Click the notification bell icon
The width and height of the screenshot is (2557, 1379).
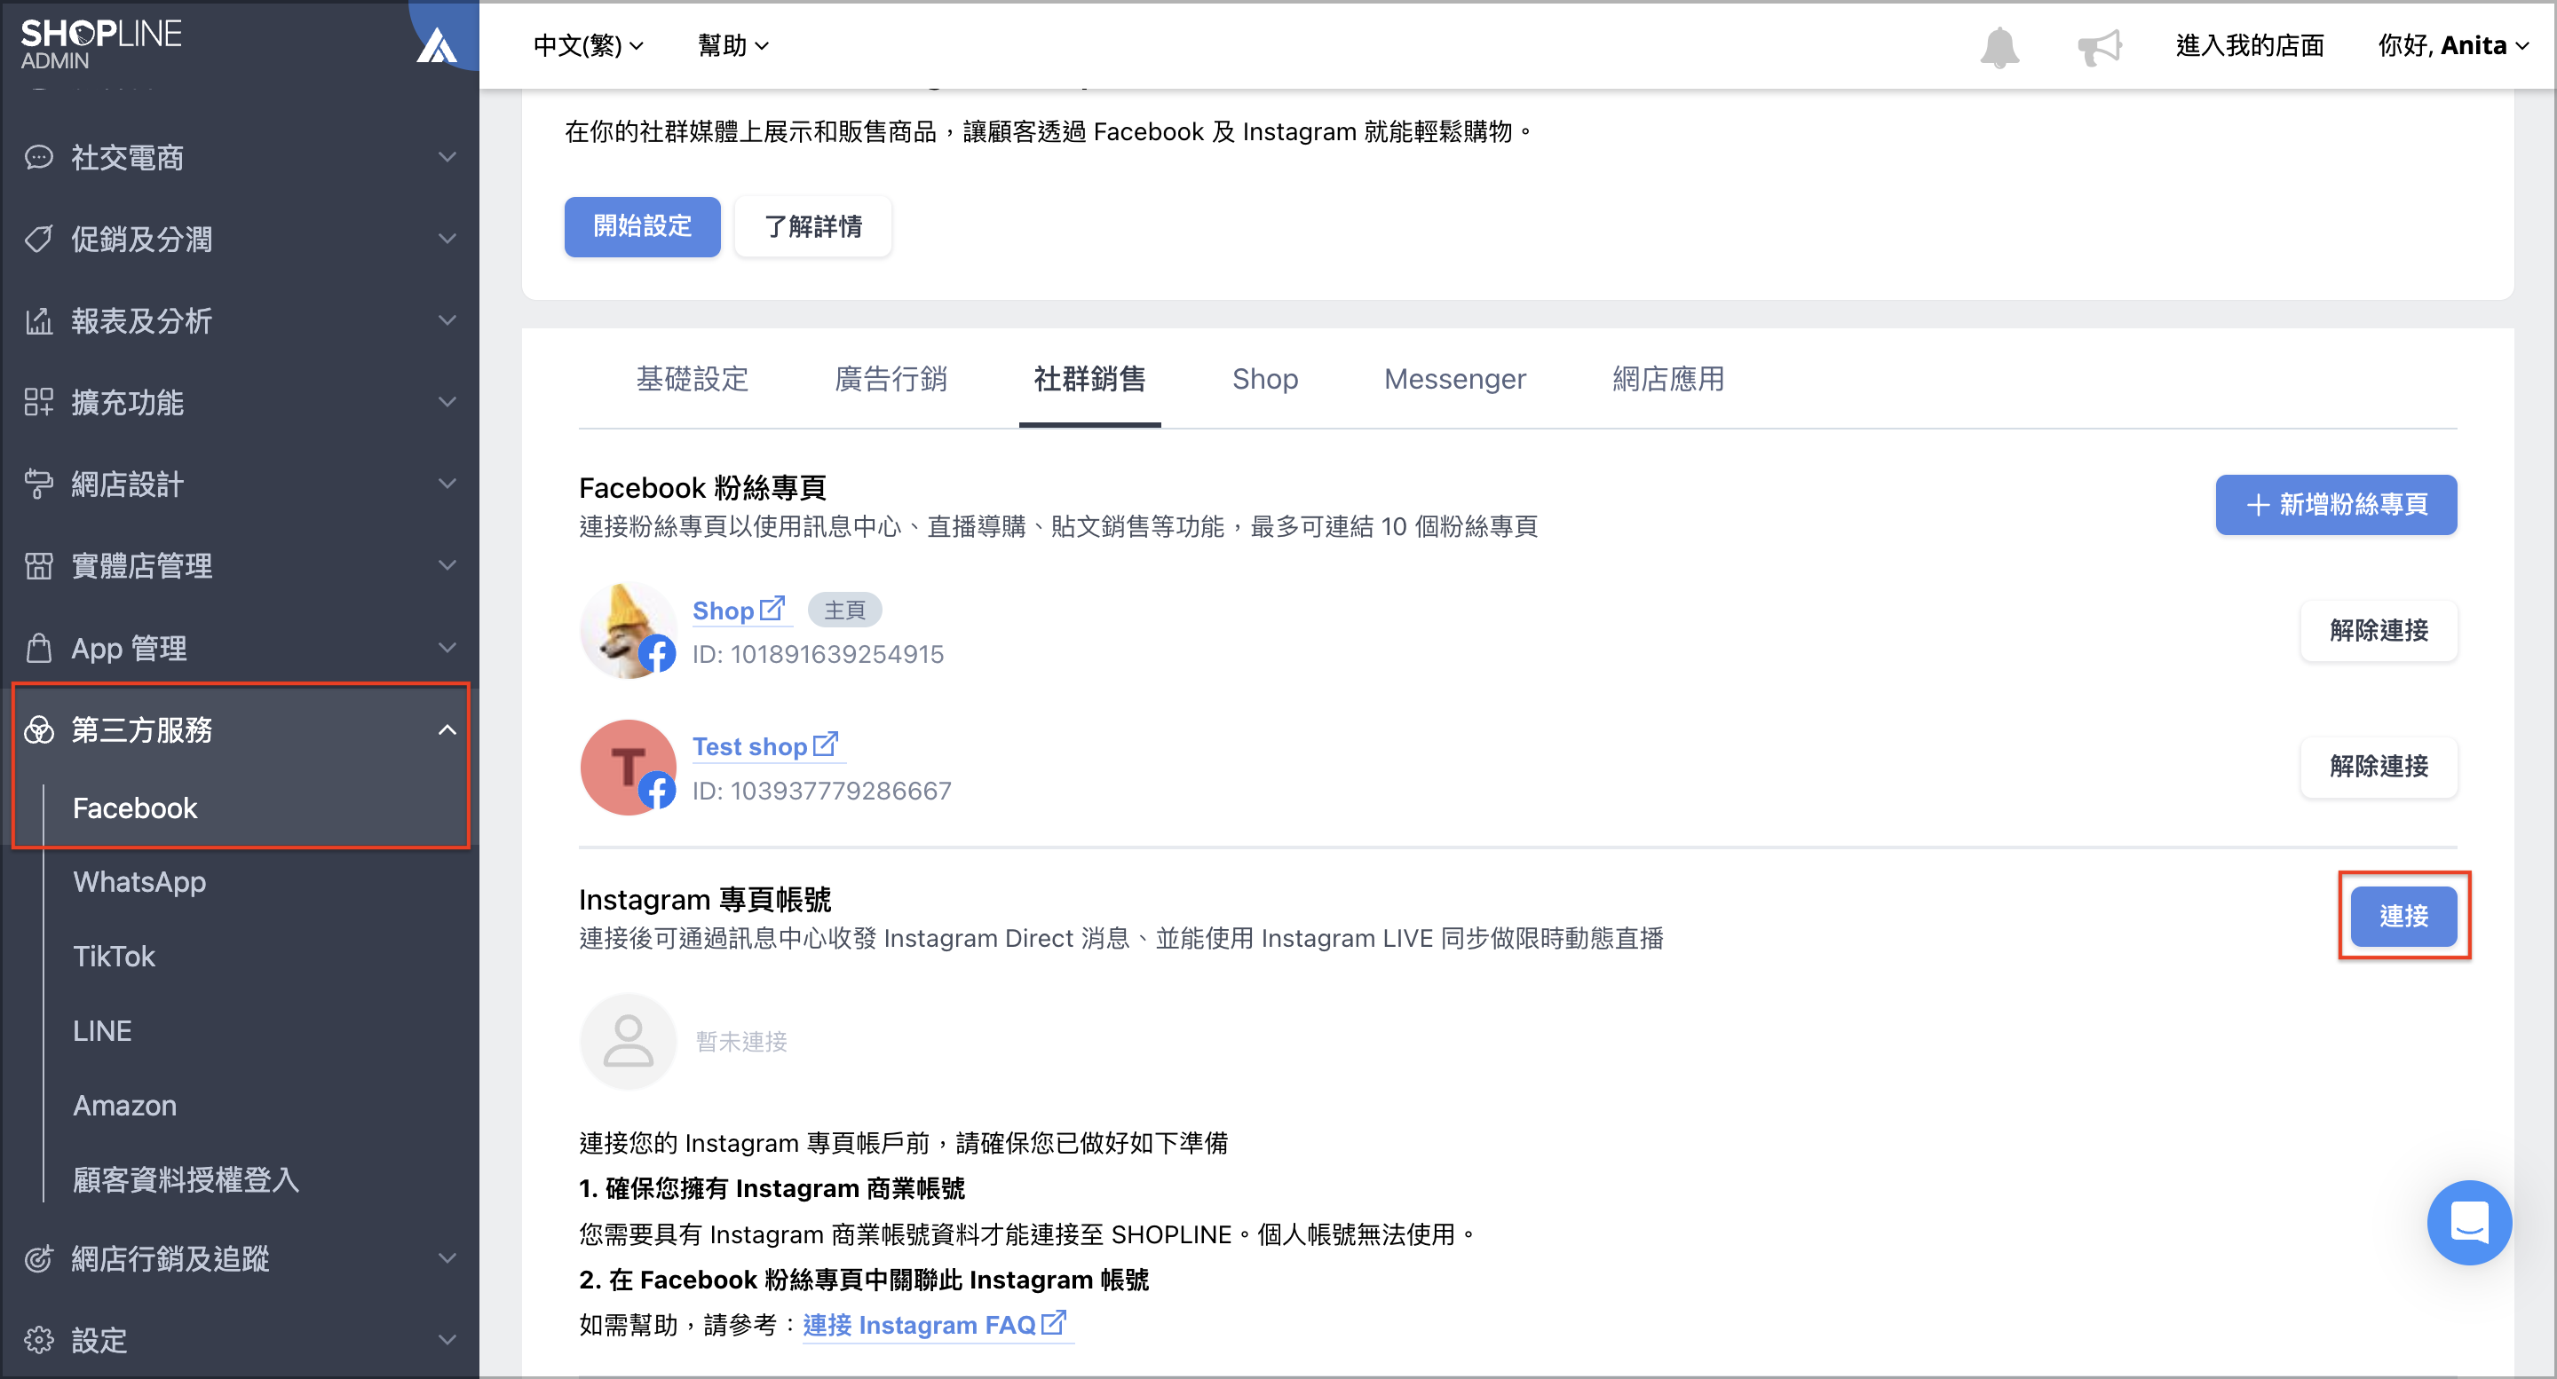point(1999,47)
